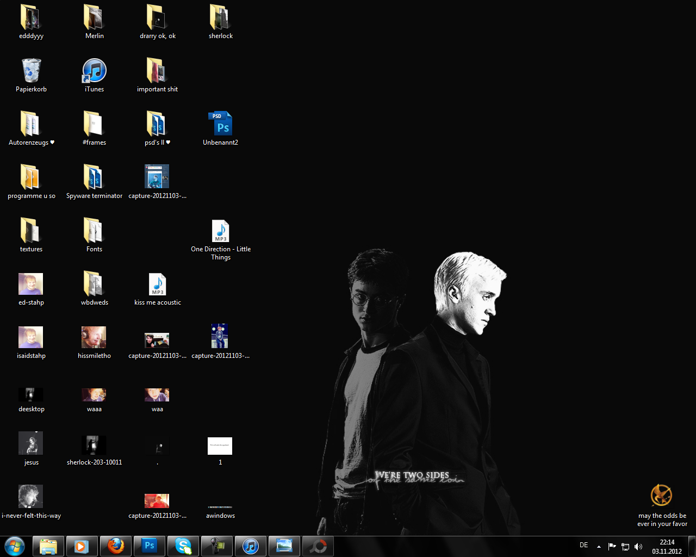This screenshot has width=696, height=557.
Task: Select the 'kiss me acoustic' MP3 file
Action: point(157,284)
